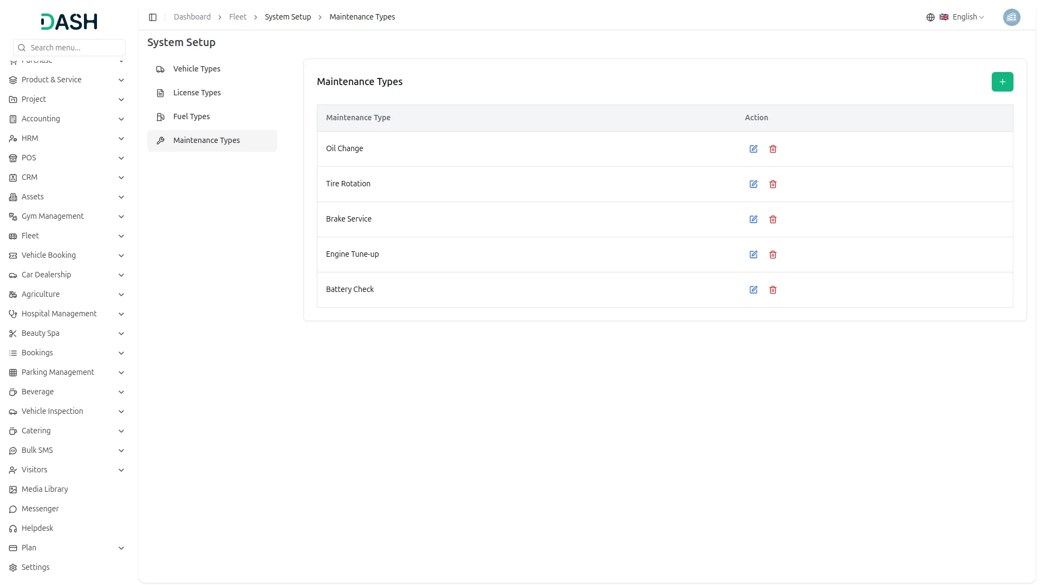1040x585 pixels.
Task: Delete the Battery Check row
Action: click(773, 290)
